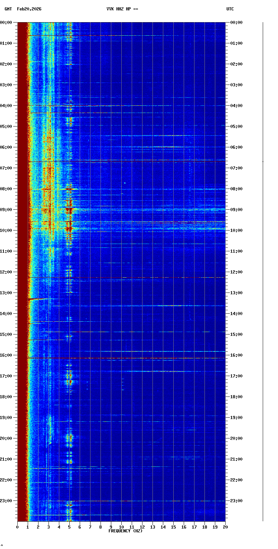Click the 10 Hz frequency tick label

click(x=121, y=527)
